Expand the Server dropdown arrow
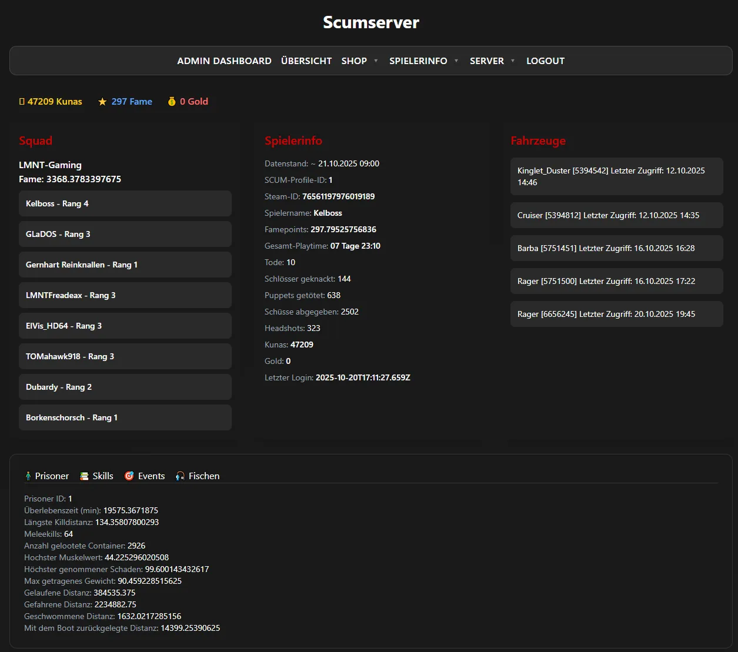The image size is (738, 652). 513,61
